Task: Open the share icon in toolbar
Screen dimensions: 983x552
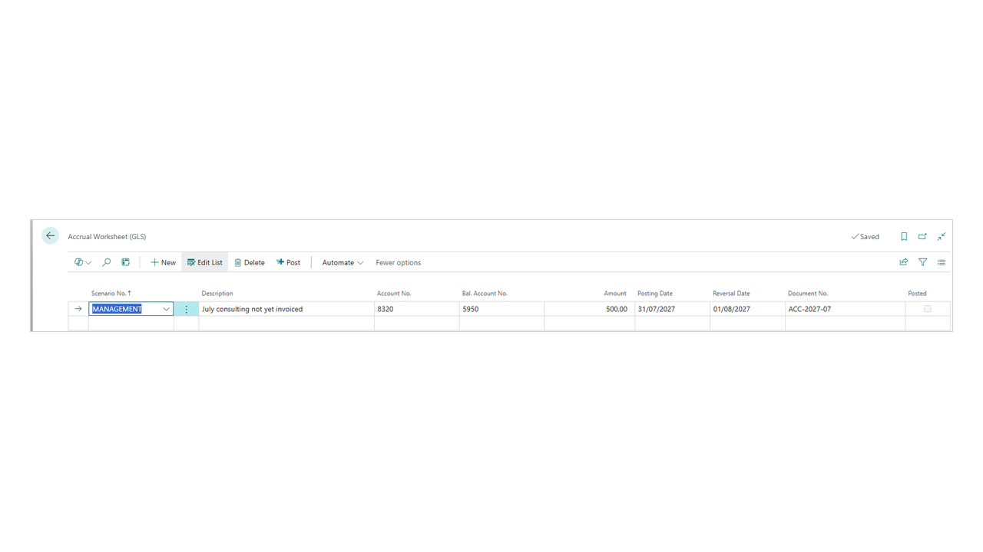Action: (904, 262)
